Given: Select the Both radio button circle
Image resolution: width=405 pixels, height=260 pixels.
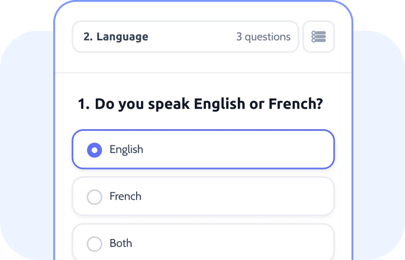Looking at the screenshot, I should [x=95, y=244].
